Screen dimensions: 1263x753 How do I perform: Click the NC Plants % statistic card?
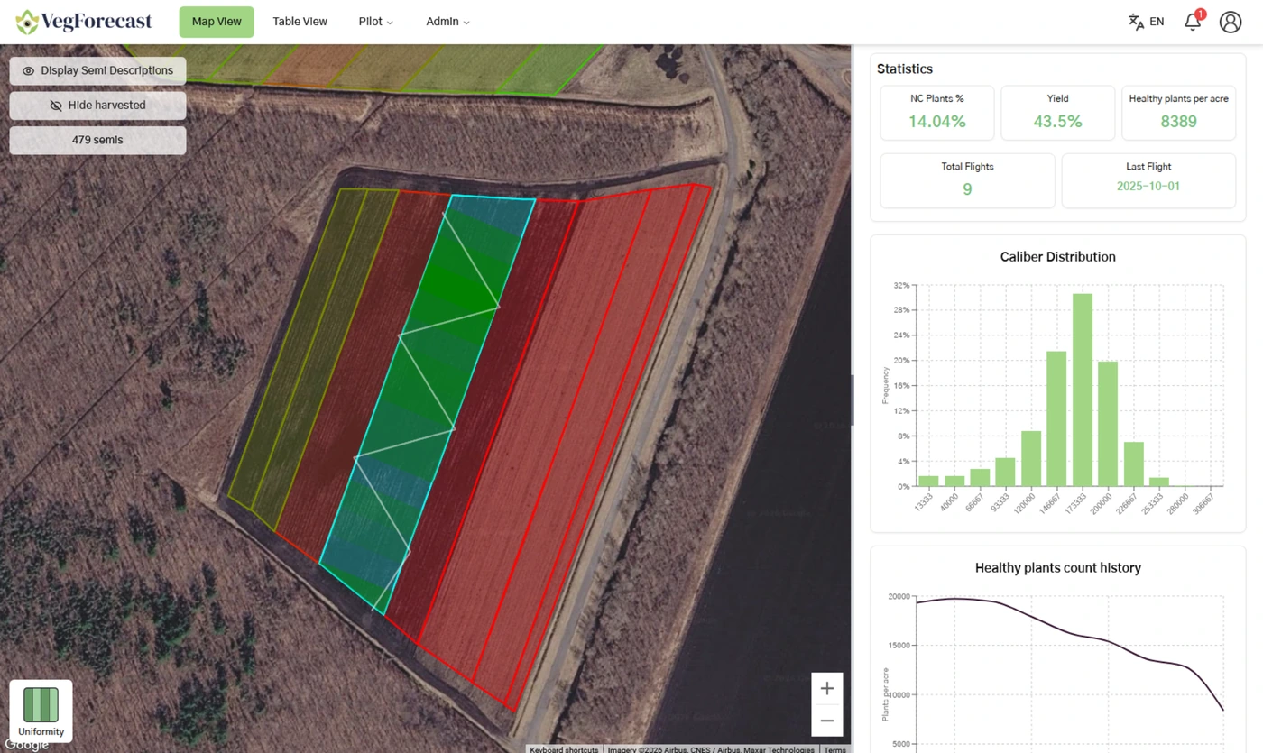pos(936,113)
